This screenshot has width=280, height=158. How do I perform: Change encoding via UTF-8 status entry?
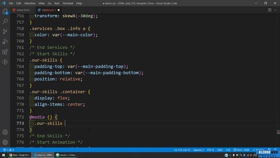(x=210, y=150)
